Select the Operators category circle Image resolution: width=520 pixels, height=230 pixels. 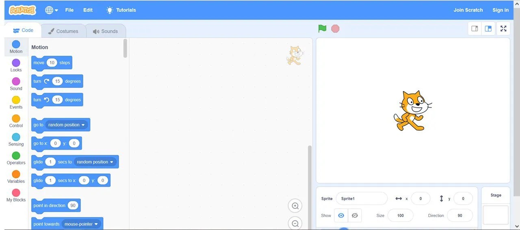coord(16,156)
